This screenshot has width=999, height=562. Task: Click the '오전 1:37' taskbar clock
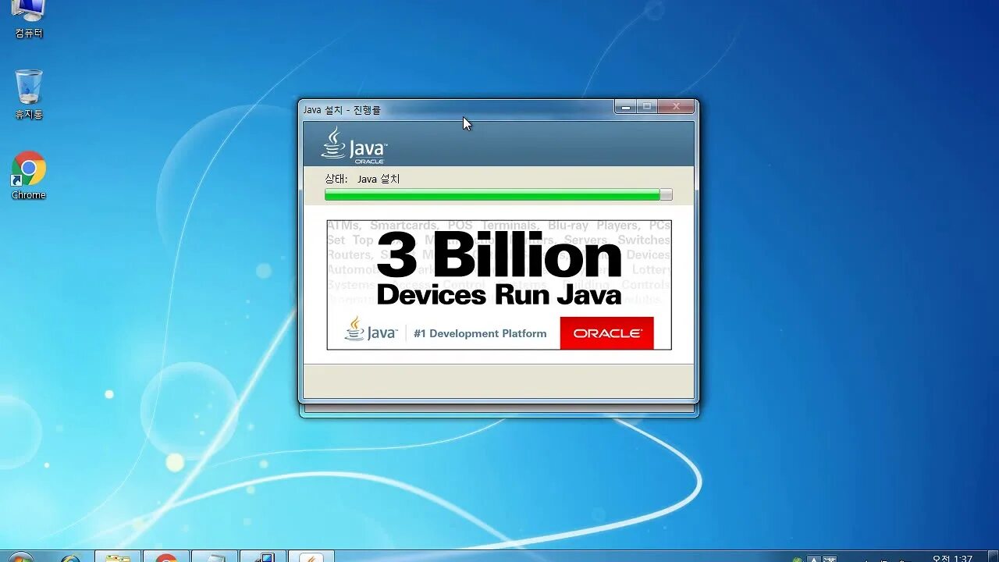952,558
